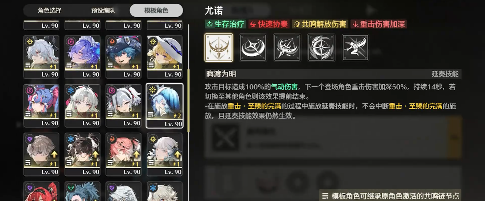This screenshot has width=485, height=201.
Task: Select the compass star with wheat skill icon
Action: tap(322, 47)
